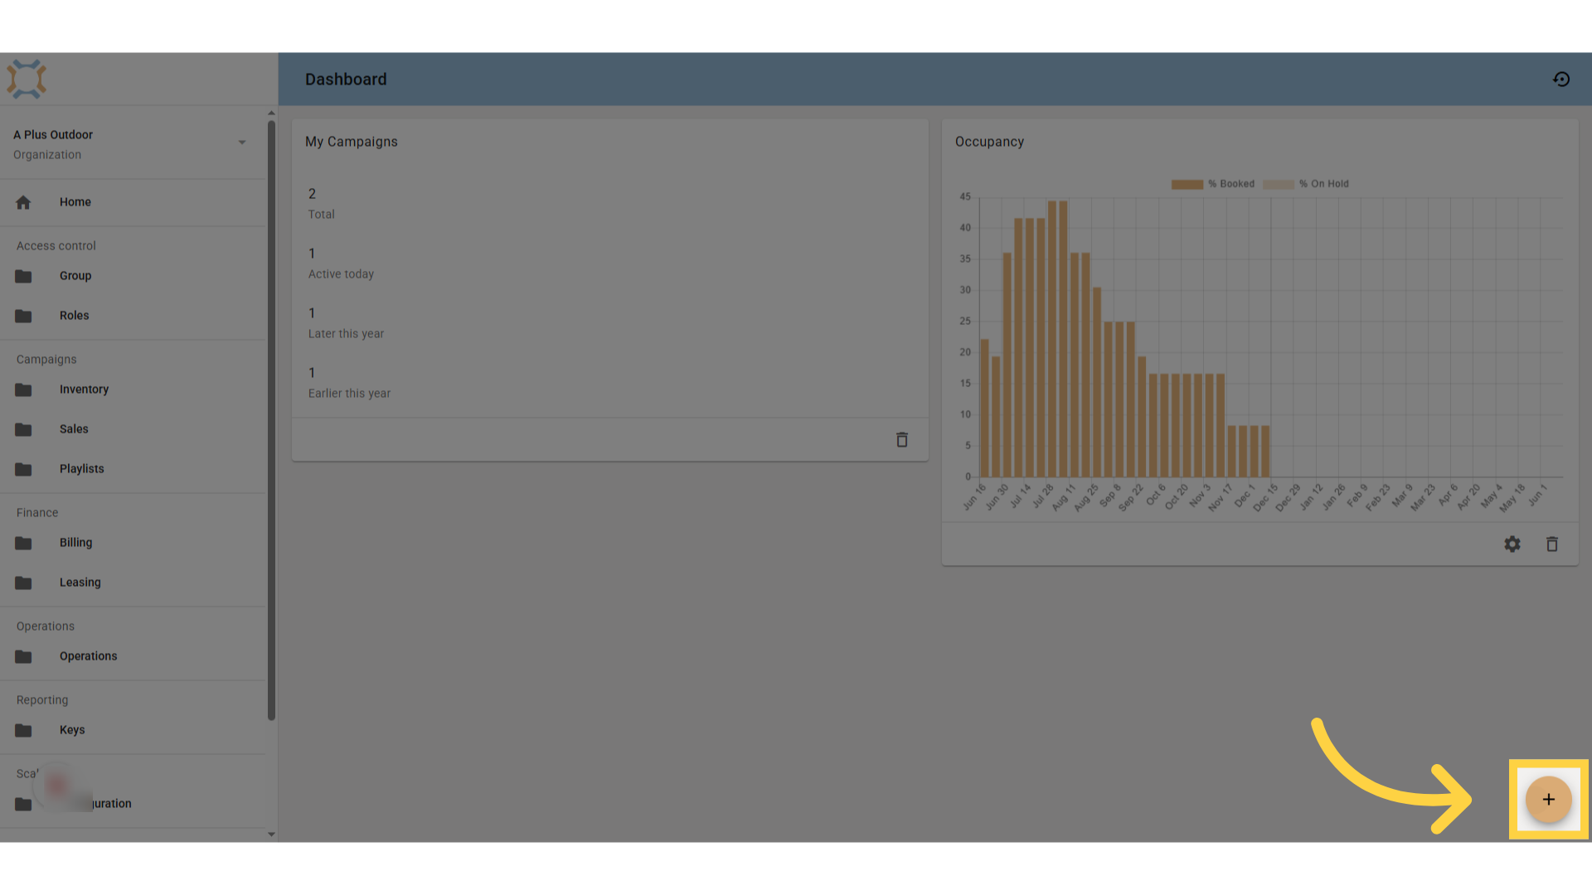The width and height of the screenshot is (1592, 895).
Task: Open Operations menu item
Action: 133,656
